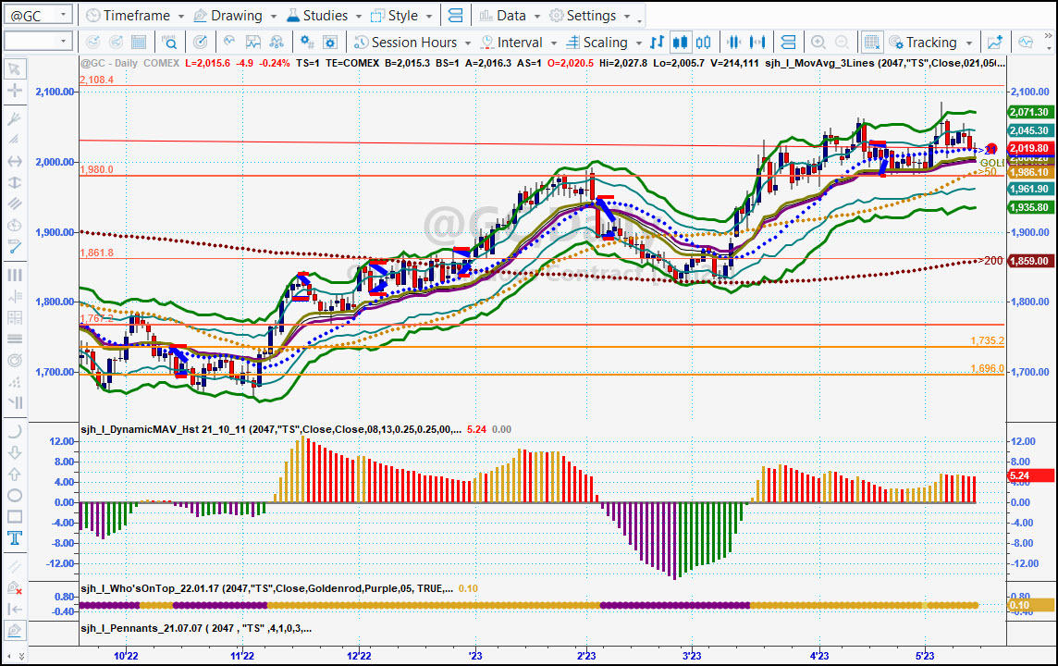Screen dimensions: 1058x666
Task: Choose the parallel lines drawing tool
Action: pos(14,203)
